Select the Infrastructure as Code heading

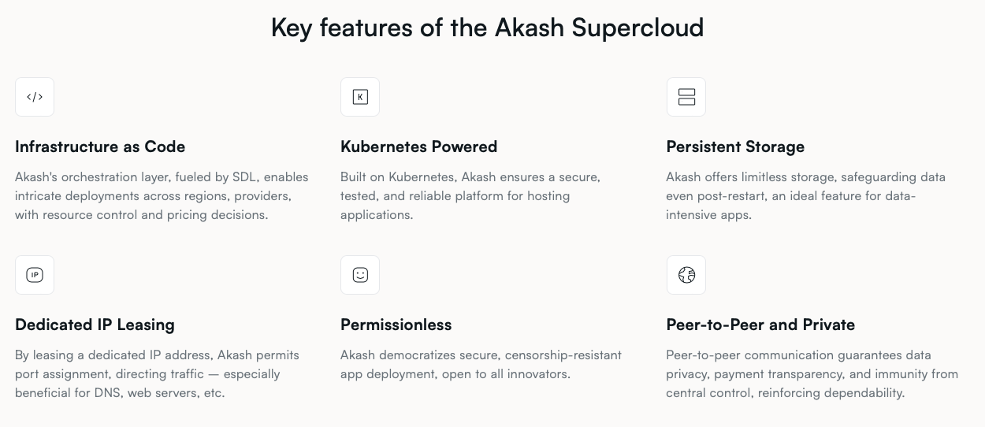coord(100,147)
